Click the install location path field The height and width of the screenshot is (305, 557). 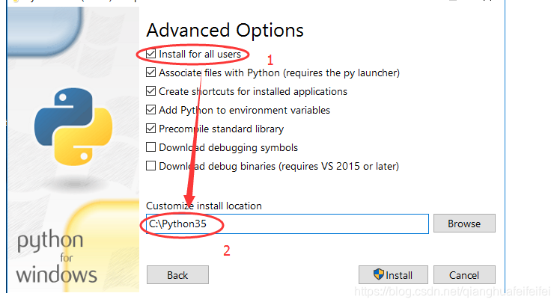tap(287, 224)
